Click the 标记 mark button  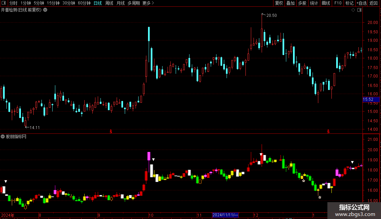point(349,3)
